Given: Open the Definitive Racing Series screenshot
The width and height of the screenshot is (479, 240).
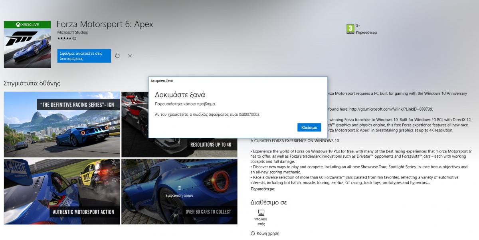Looking at the screenshot, I should 62,125.
